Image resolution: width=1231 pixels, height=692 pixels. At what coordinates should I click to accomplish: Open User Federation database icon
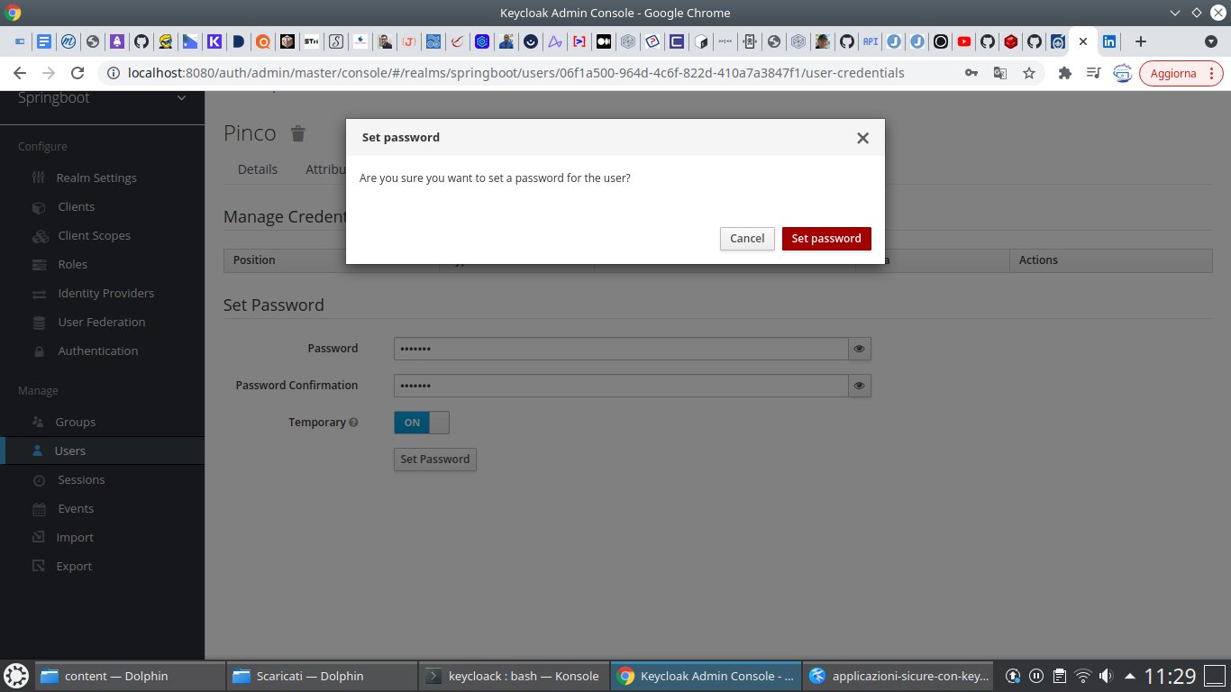pos(39,323)
